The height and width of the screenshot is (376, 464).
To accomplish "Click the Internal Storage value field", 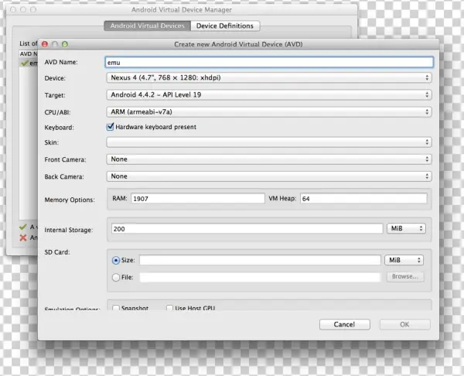I will click(x=245, y=229).
